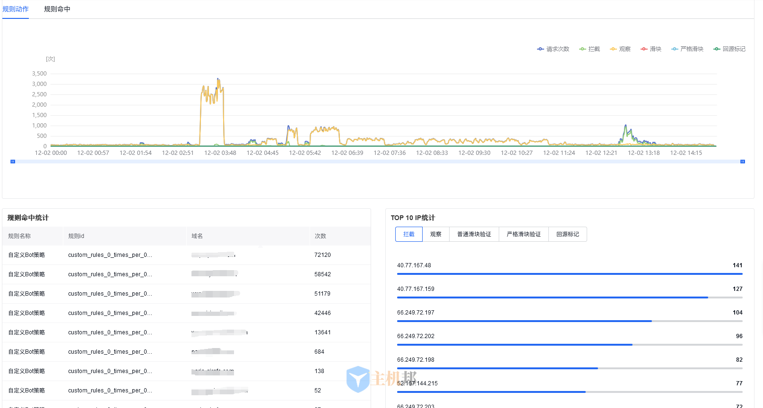Click the count value 684

click(x=319, y=352)
